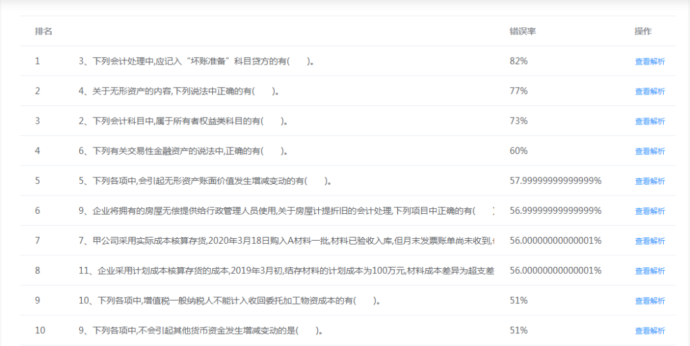Viewport: 690px width, 346px height.
Task: Open 查看解析 for rank 9 委托加工 question
Action: coord(650,301)
